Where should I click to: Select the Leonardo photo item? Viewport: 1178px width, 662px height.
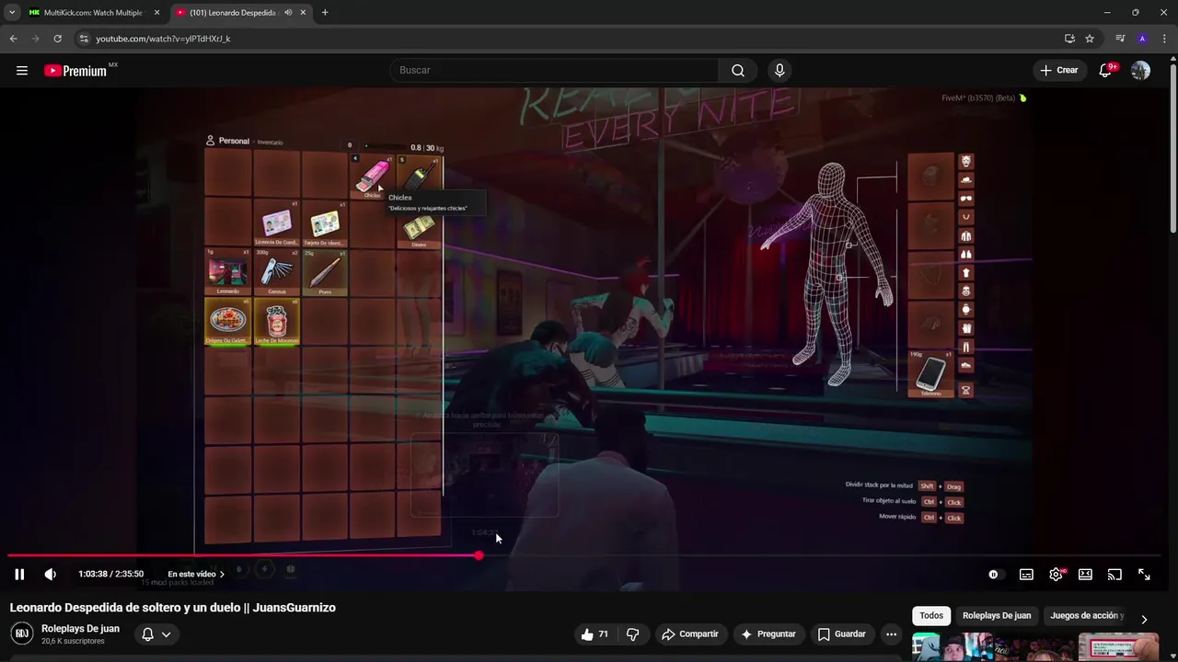[x=227, y=272]
